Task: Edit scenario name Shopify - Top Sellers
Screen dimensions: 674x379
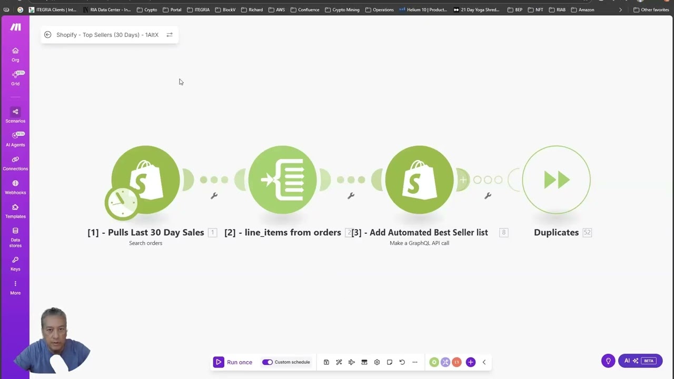Action: coord(107,35)
